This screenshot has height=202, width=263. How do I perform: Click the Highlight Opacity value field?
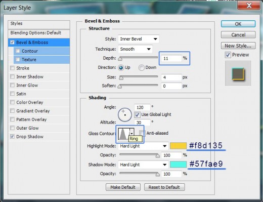pyautogui.click(x=171, y=155)
